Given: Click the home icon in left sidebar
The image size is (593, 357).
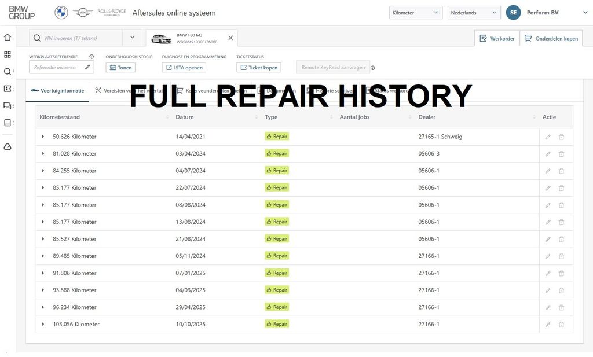Looking at the screenshot, I should [x=8, y=38].
